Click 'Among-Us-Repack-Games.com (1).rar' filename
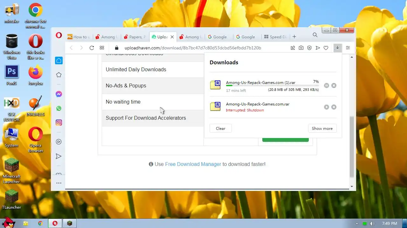 (261, 82)
